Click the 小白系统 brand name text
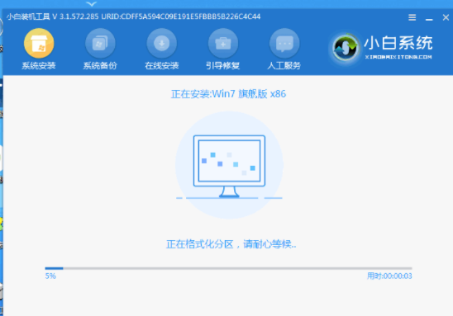 pos(398,43)
